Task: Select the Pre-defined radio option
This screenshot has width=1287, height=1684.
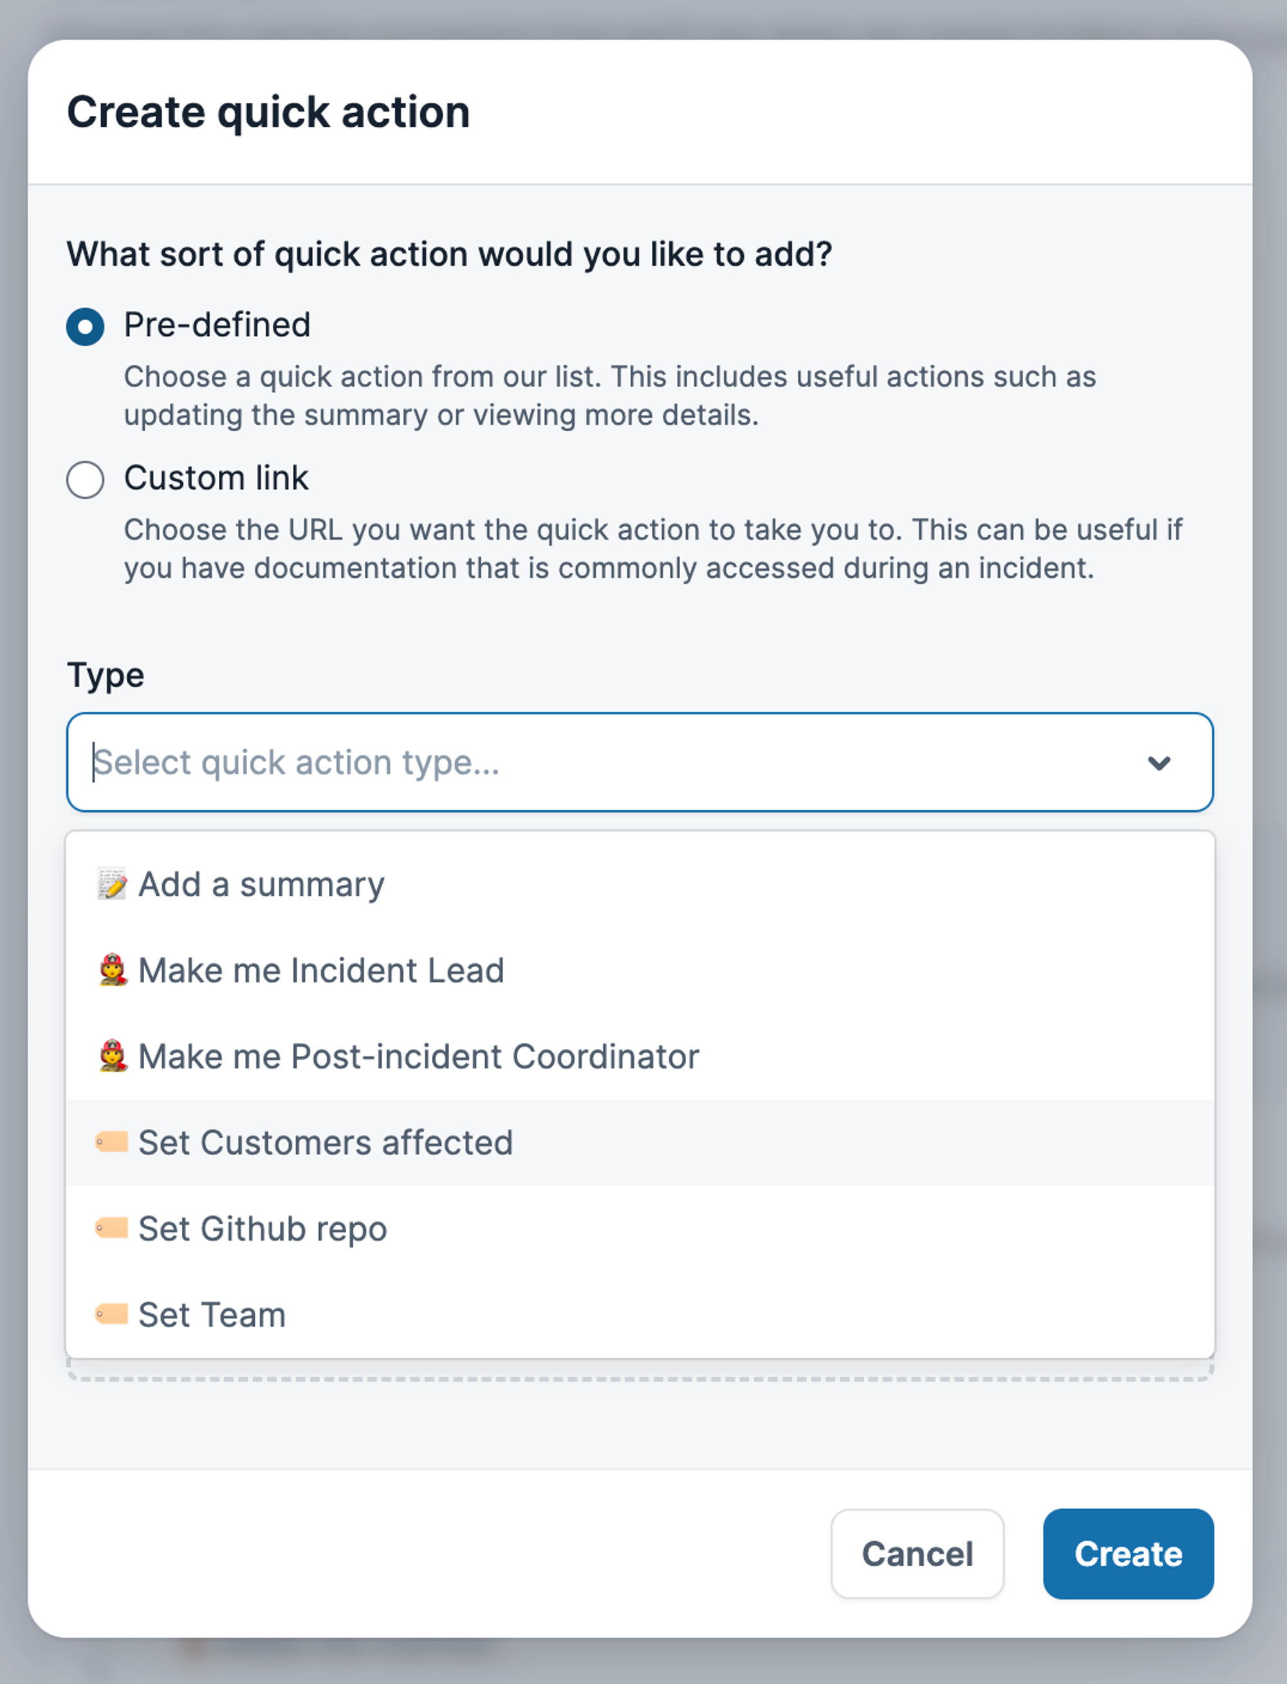Action: click(85, 326)
